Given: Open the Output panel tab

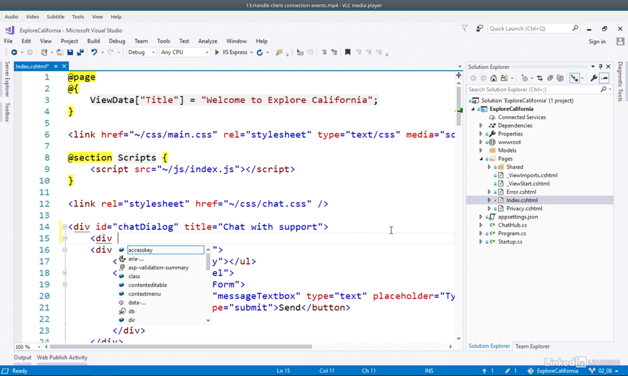Looking at the screenshot, I should click(x=23, y=358).
